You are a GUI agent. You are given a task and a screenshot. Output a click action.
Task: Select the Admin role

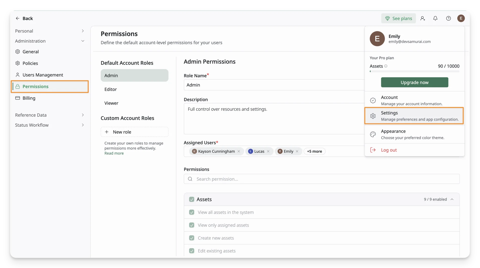tap(134, 75)
